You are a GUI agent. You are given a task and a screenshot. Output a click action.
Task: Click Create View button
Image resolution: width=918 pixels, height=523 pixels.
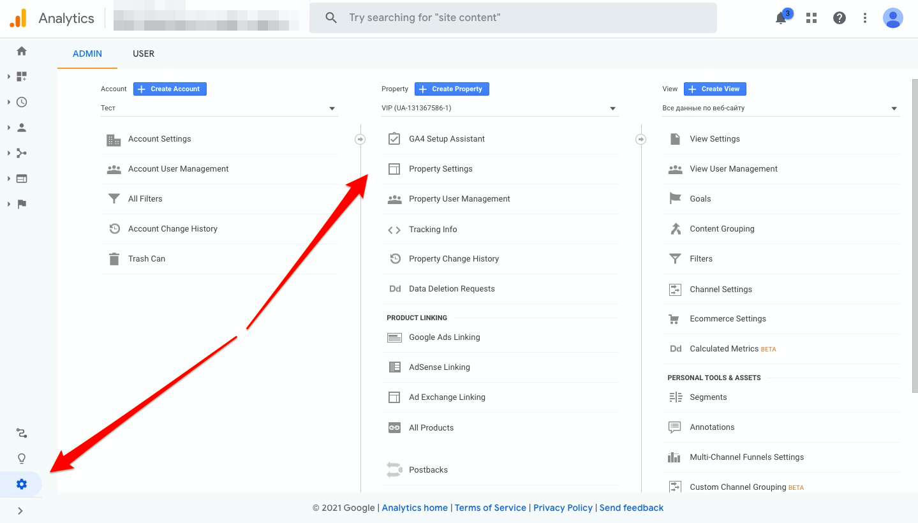(x=715, y=89)
